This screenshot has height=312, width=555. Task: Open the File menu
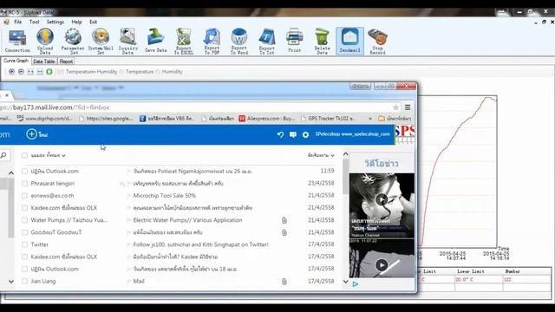tap(17, 22)
